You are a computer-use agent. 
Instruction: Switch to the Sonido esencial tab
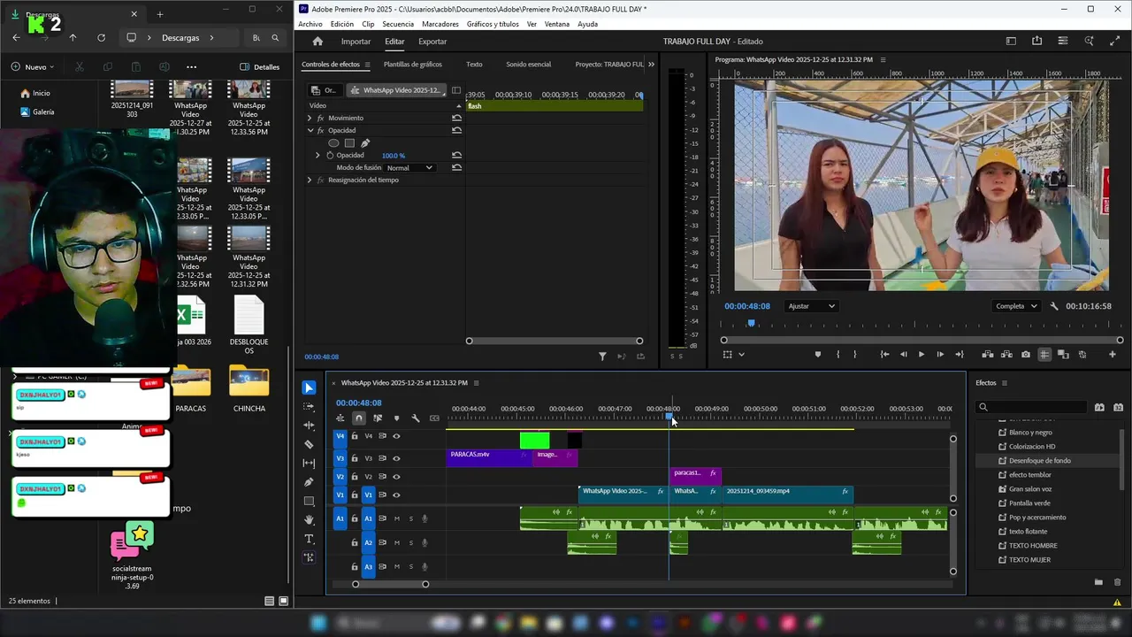(528, 65)
